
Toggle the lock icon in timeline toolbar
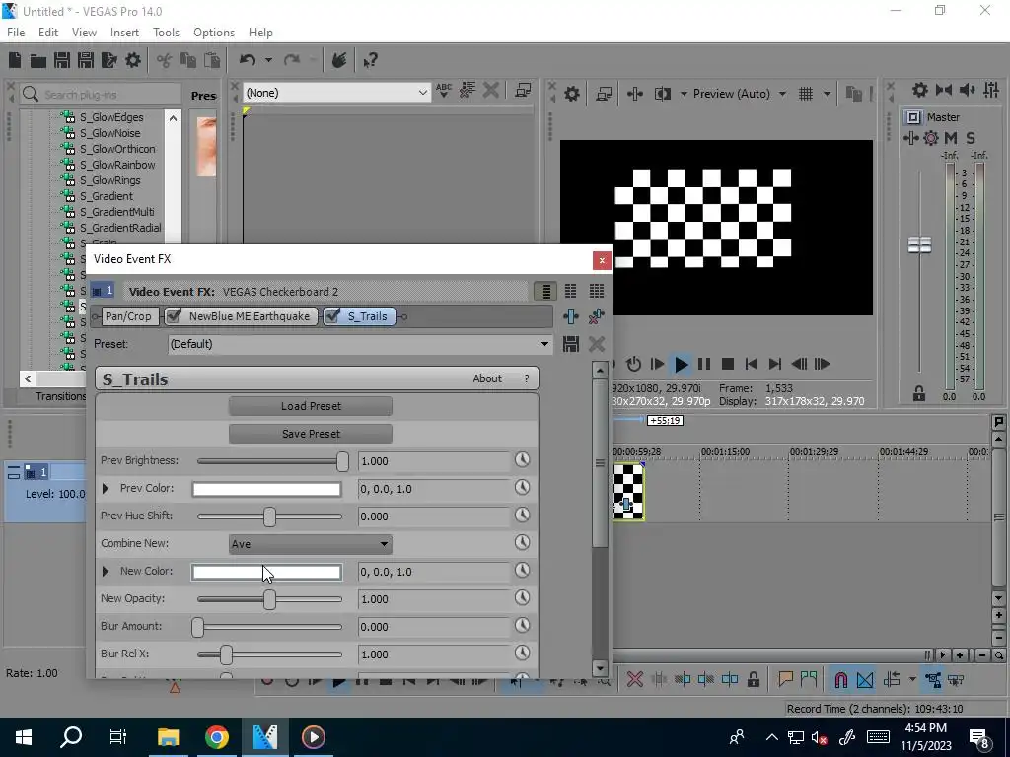click(753, 680)
